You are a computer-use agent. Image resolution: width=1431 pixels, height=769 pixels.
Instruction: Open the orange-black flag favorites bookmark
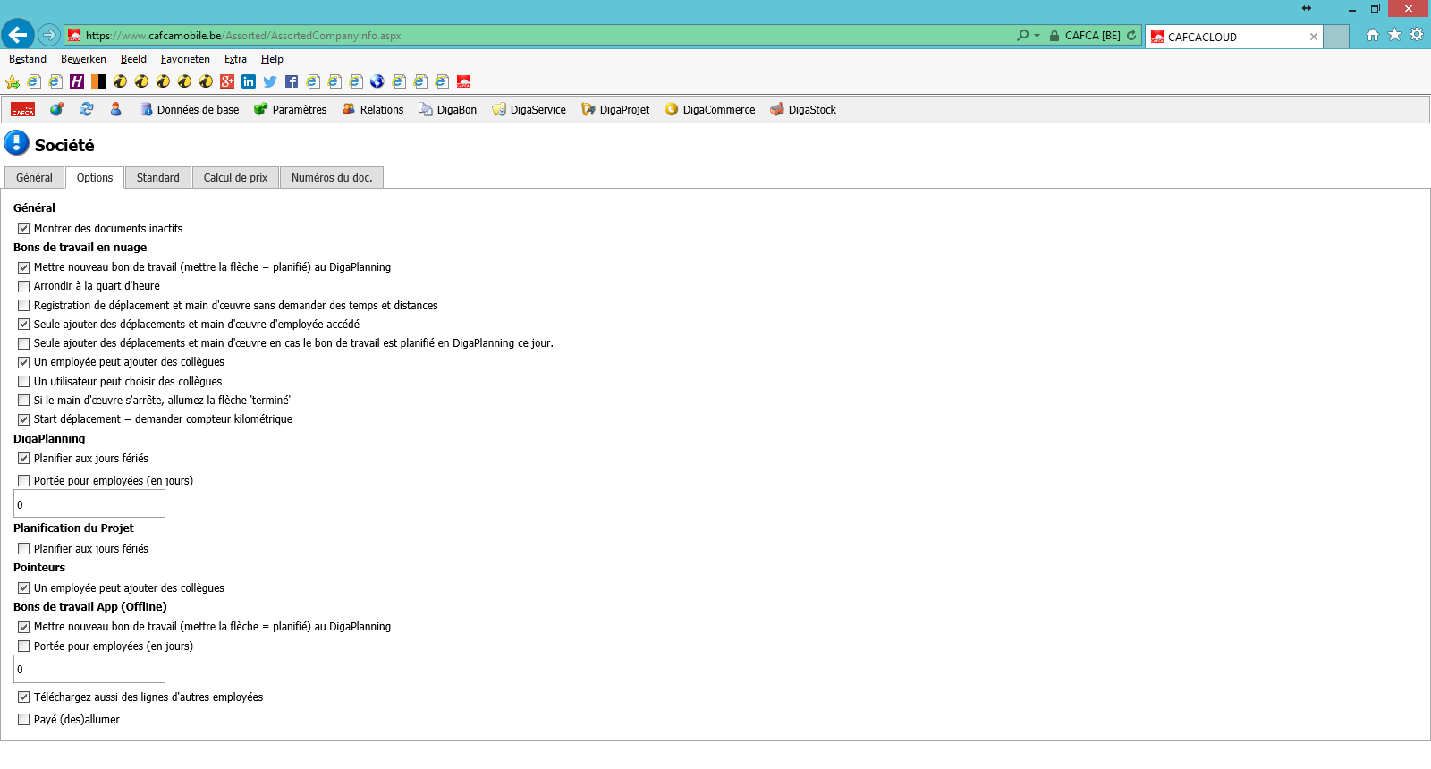(x=98, y=81)
